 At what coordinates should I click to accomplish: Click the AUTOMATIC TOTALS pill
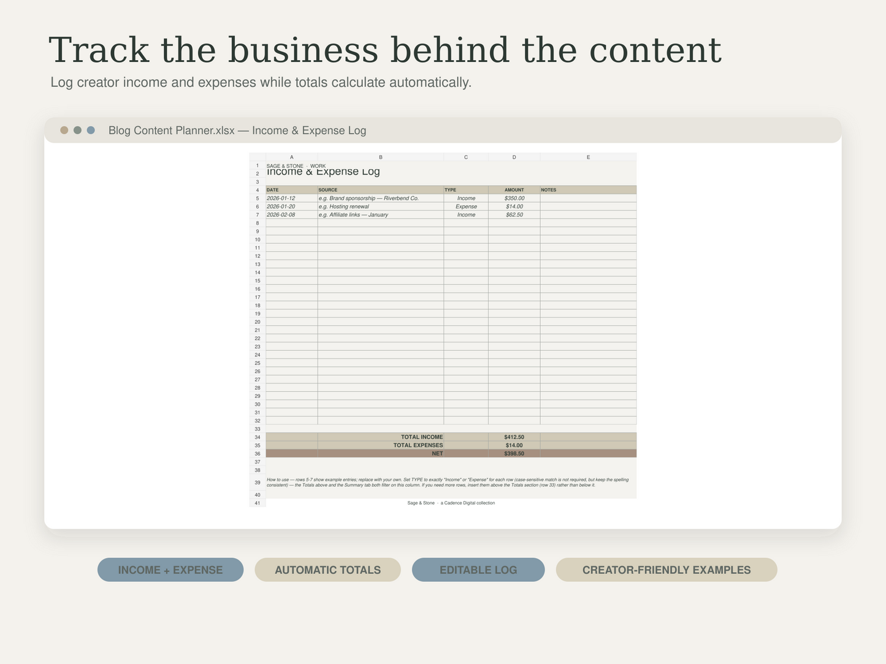click(x=327, y=570)
